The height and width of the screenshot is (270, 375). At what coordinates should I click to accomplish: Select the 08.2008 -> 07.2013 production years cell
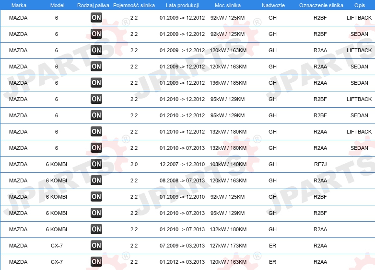[182, 180]
